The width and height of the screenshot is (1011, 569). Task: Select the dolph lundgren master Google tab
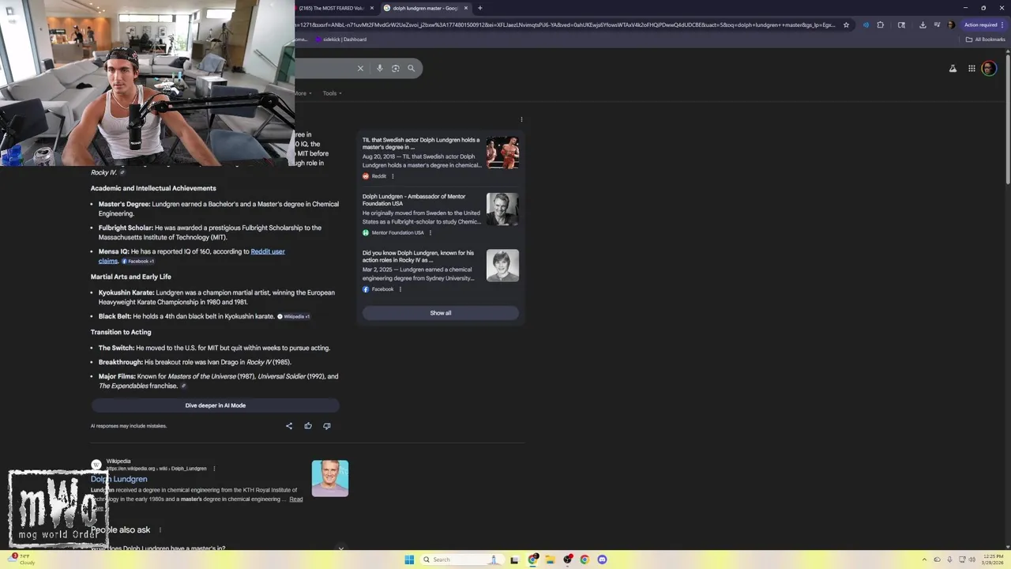click(x=425, y=8)
